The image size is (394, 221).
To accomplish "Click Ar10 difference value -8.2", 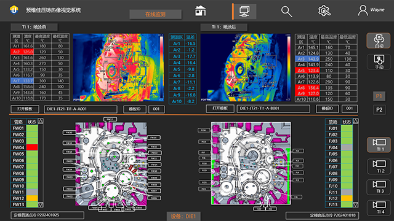I will tap(190, 101).
